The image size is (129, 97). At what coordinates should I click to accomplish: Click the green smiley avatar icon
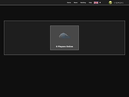tap(110, 3)
